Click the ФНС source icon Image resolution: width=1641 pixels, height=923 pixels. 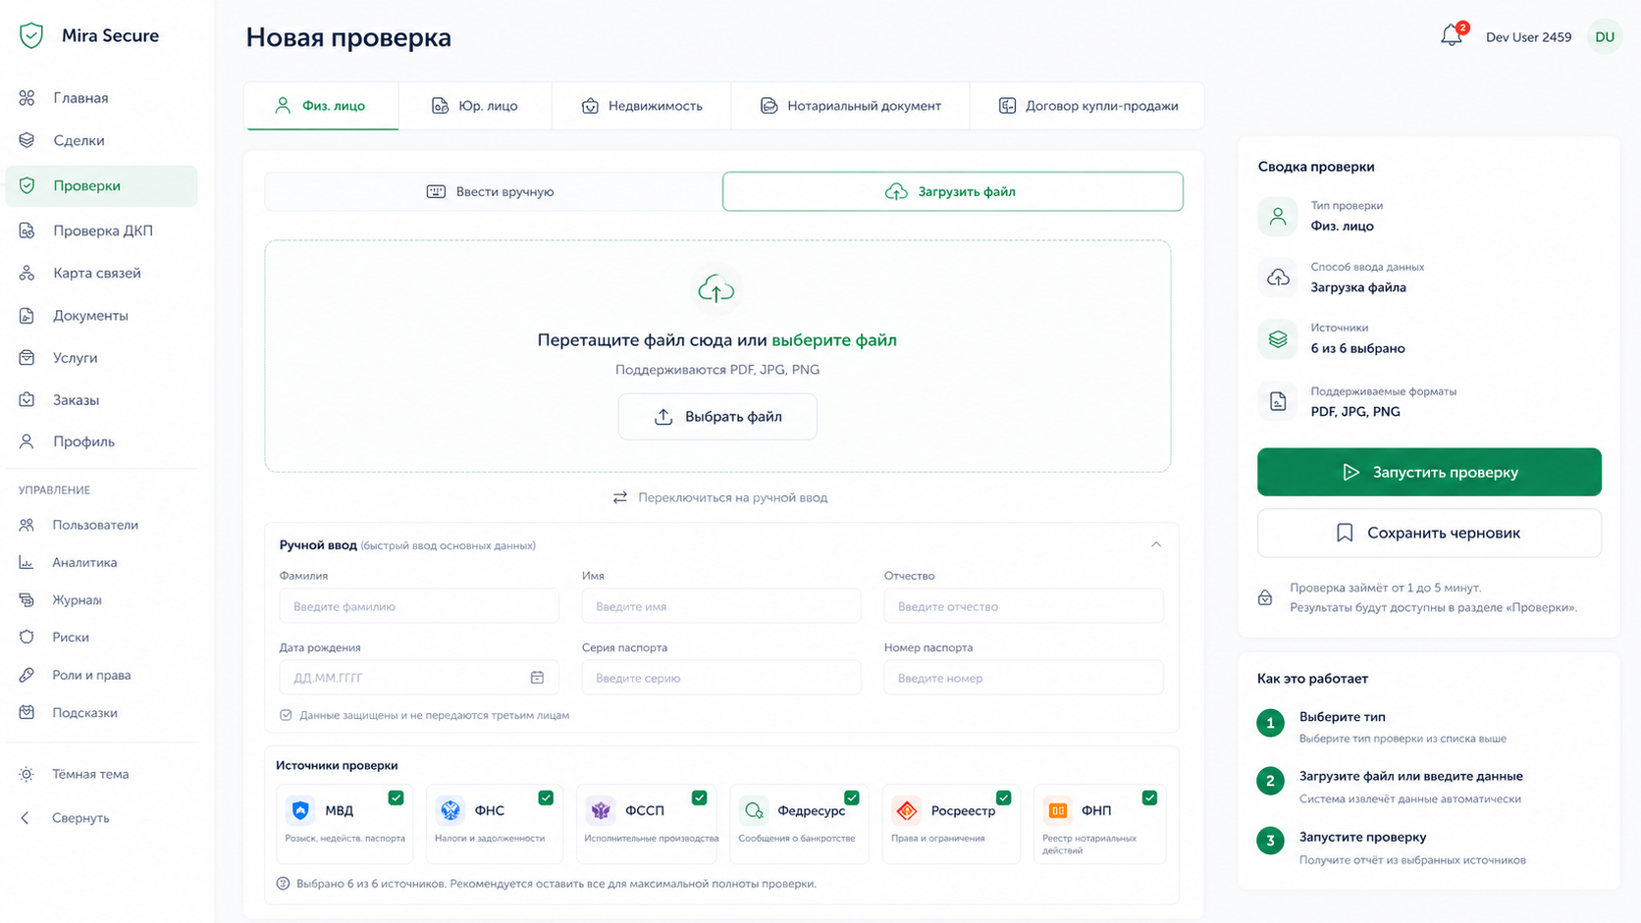coord(450,810)
